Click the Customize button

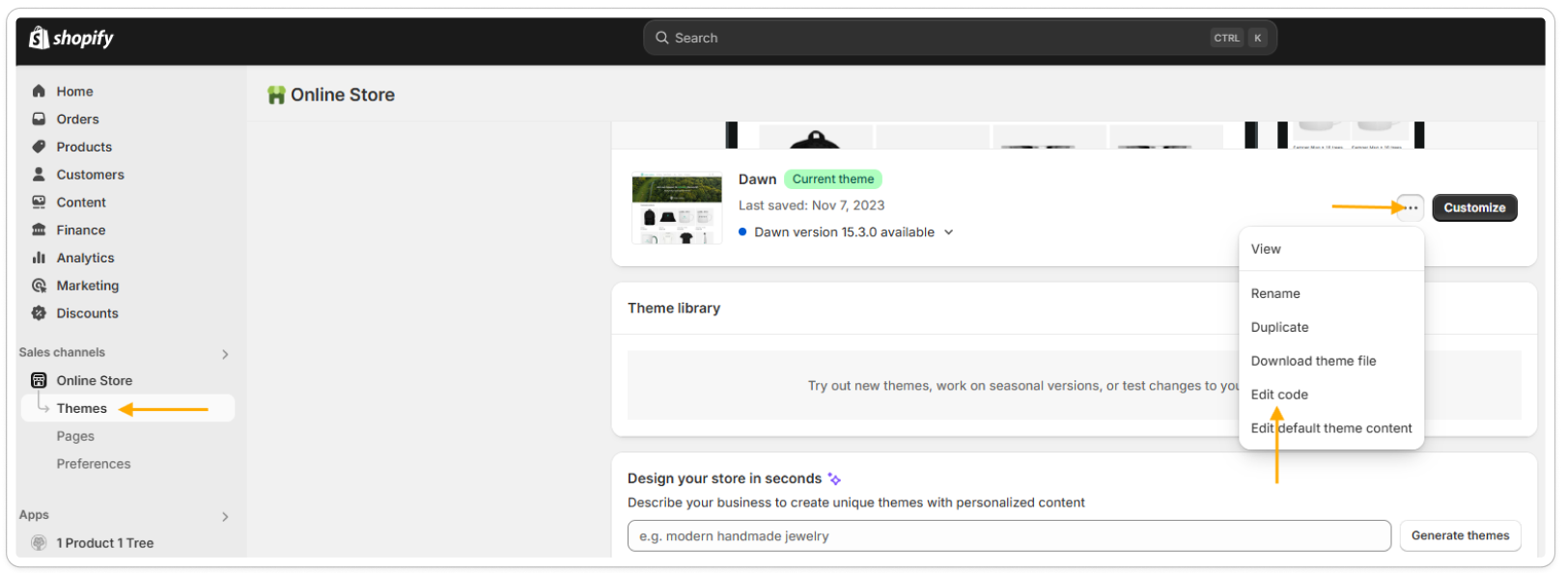(x=1474, y=207)
